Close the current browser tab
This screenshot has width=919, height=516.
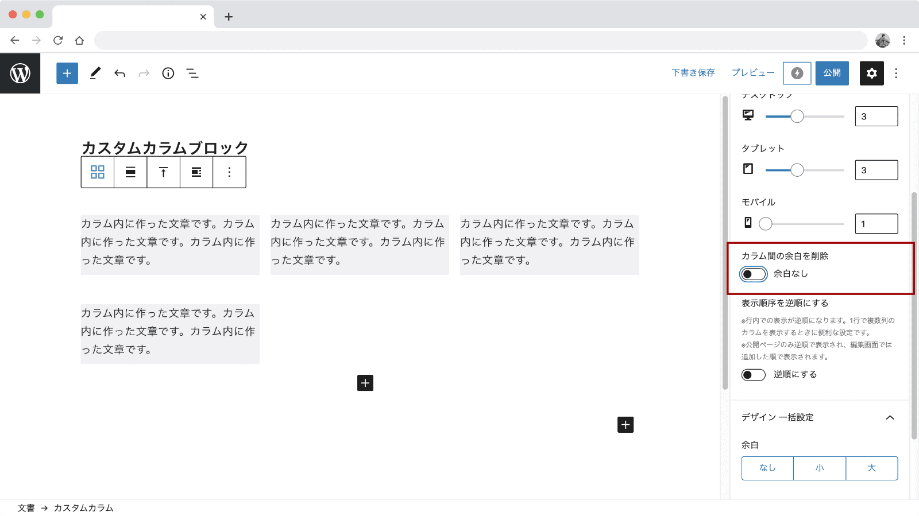203,17
